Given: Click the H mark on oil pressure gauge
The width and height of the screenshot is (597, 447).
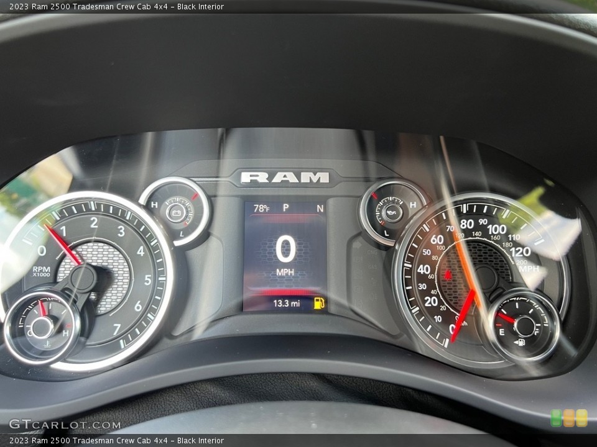Looking at the screenshot, I should pos(413,205).
